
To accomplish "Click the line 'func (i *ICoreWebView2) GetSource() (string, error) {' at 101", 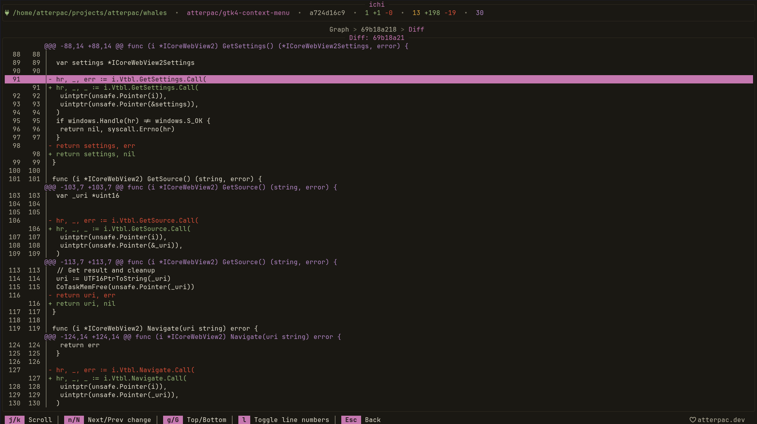I will 157,179.
